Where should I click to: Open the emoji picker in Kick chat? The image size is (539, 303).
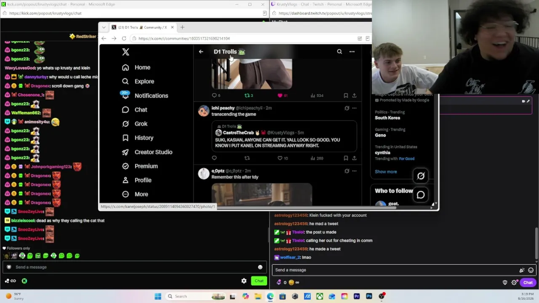click(x=260, y=267)
